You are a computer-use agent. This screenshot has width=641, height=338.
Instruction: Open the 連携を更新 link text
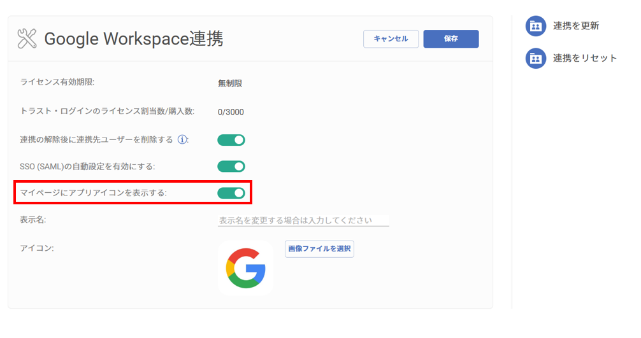coord(576,26)
